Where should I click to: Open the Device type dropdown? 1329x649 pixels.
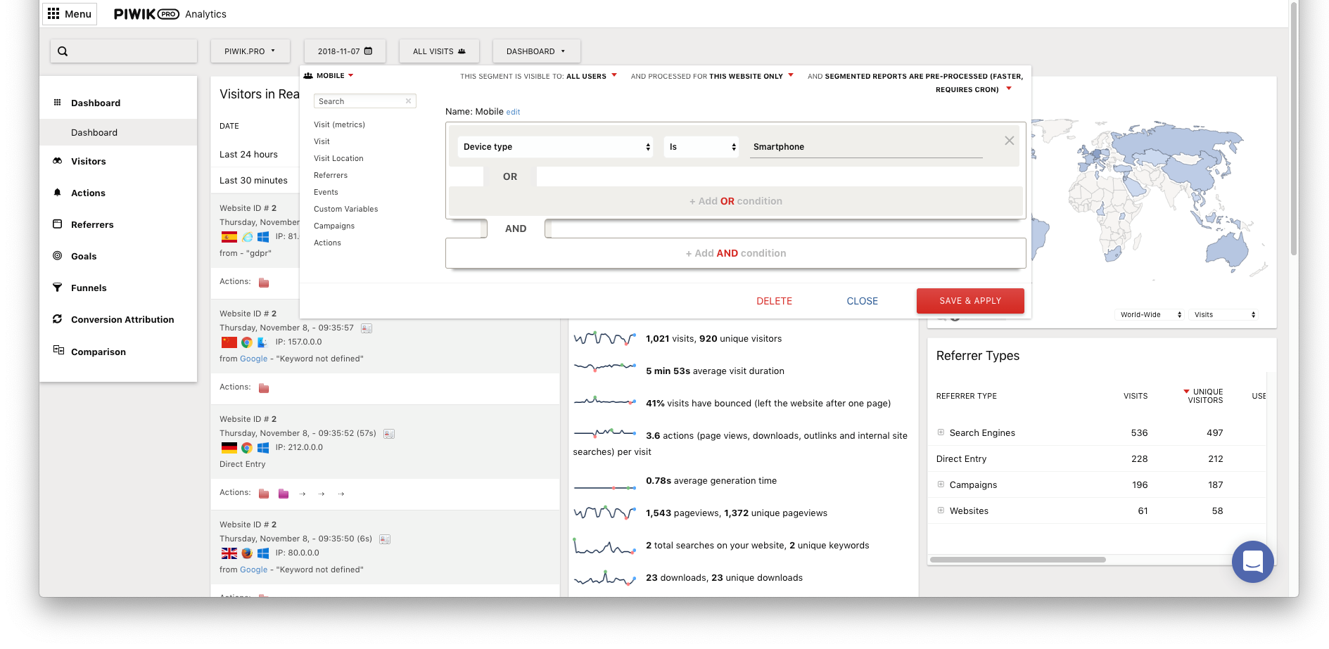coord(555,147)
